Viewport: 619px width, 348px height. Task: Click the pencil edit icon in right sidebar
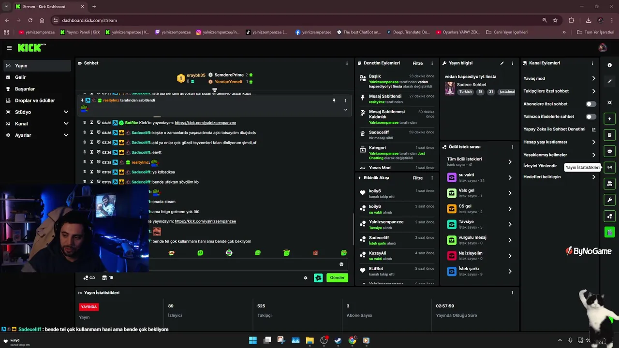(x=609, y=81)
